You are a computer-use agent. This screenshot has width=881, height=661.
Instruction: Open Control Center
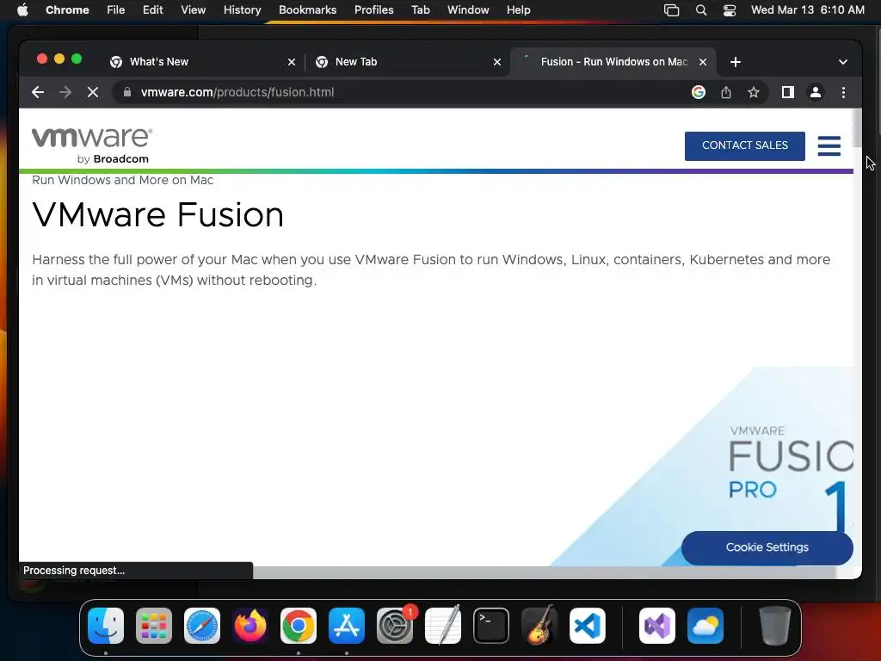tap(730, 9)
